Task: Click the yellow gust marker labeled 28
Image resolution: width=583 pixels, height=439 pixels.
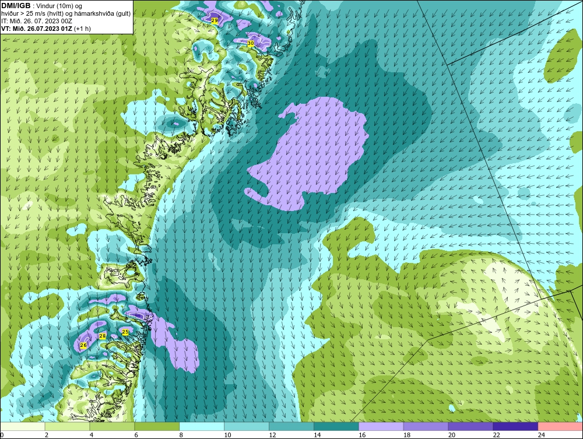Action: (103, 336)
